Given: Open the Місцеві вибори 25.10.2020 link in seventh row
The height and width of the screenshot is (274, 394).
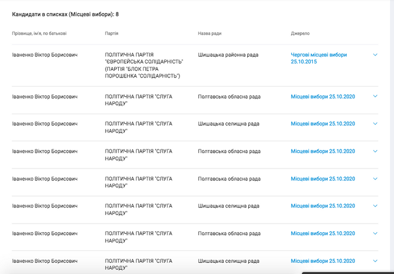Looking at the screenshot, I should pyautogui.click(x=322, y=233).
